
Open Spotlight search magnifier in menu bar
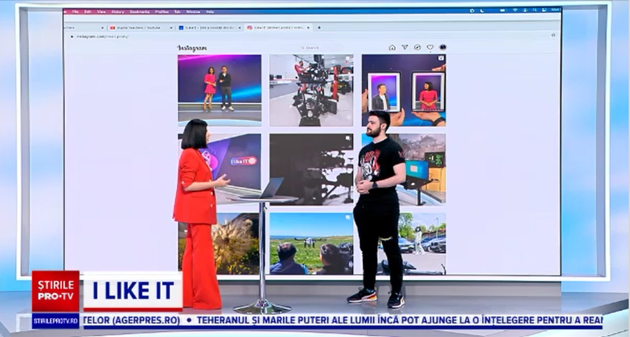click(535, 10)
